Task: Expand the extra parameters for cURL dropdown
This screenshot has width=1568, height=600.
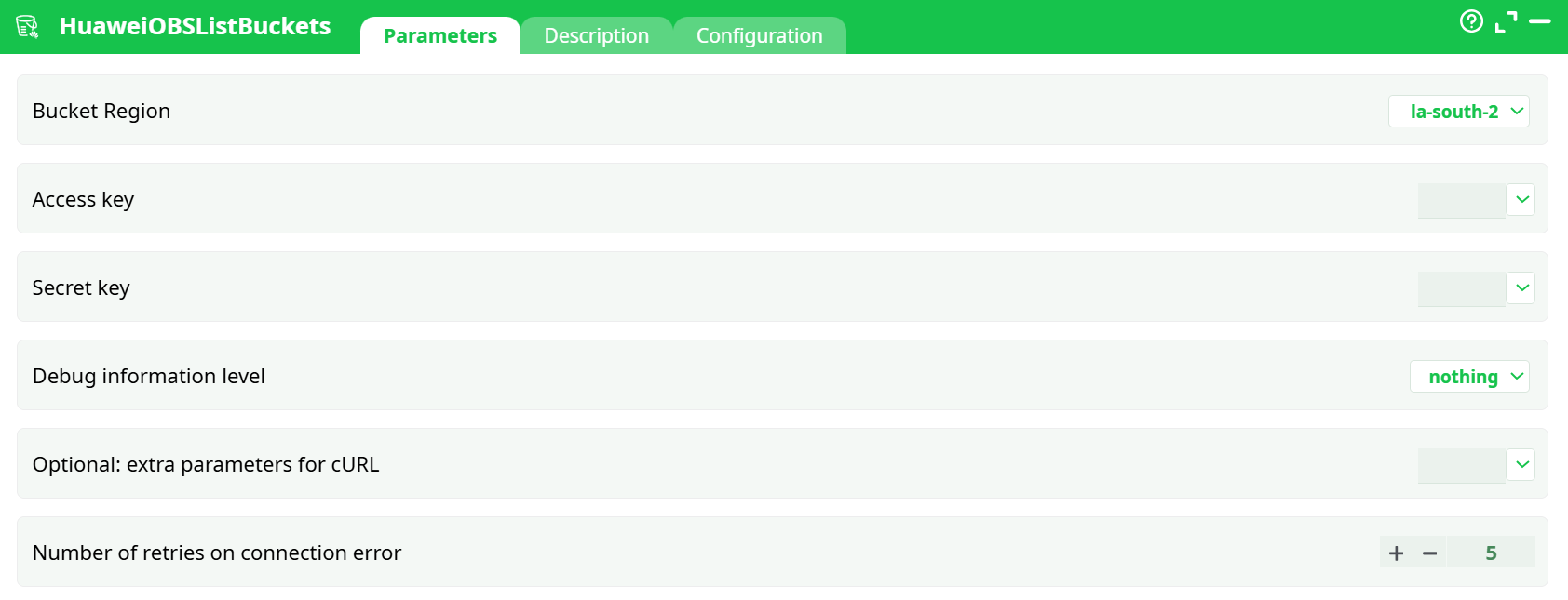Action: click(x=1521, y=464)
